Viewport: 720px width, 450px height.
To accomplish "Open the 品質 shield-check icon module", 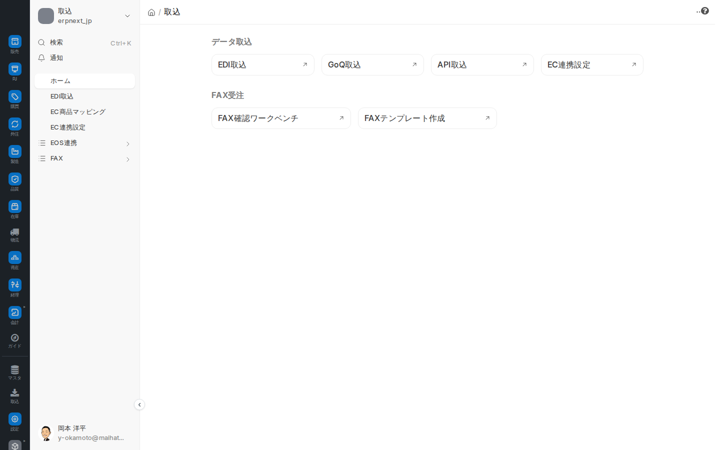I will point(15,179).
